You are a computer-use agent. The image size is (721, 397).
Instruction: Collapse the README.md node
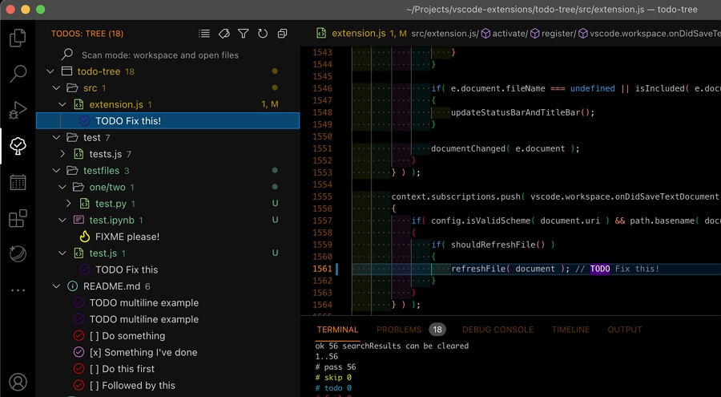(x=56, y=286)
